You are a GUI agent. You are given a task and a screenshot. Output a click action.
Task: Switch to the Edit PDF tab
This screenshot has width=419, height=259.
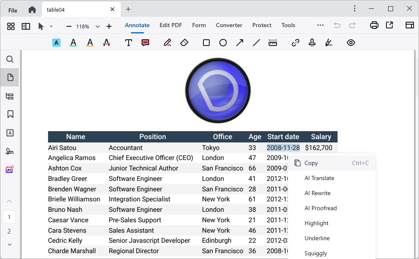pyautogui.click(x=170, y=25)
